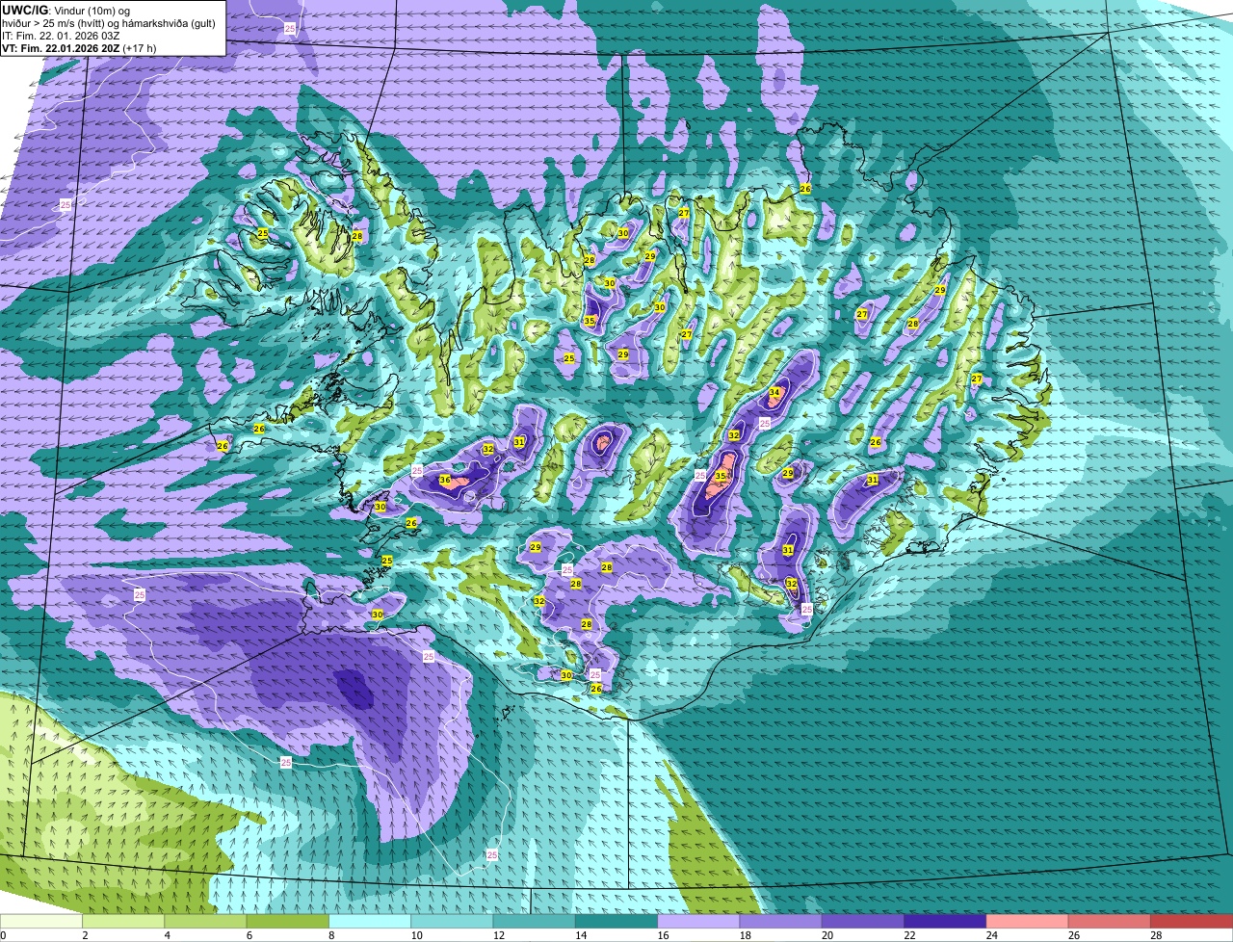Click the legend scale label 10
This screenshot has height=942, width=1233.
(x=415, y=935)
